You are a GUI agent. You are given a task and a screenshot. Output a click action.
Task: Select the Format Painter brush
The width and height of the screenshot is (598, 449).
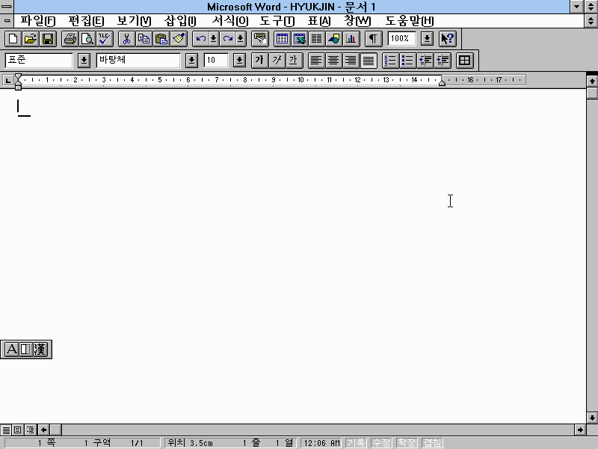tap(179, 39)
